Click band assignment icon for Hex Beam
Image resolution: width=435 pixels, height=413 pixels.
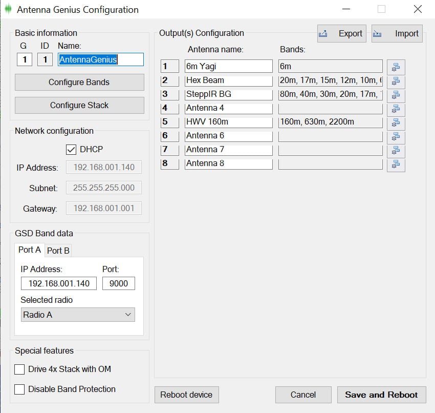pos(396,80)
